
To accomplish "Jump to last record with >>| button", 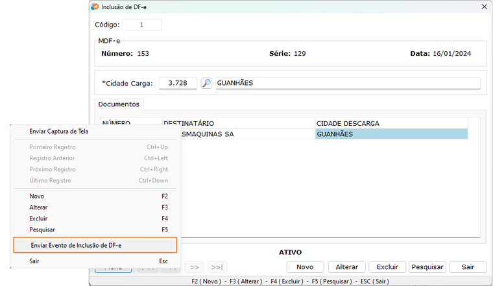I will (217, 267).
